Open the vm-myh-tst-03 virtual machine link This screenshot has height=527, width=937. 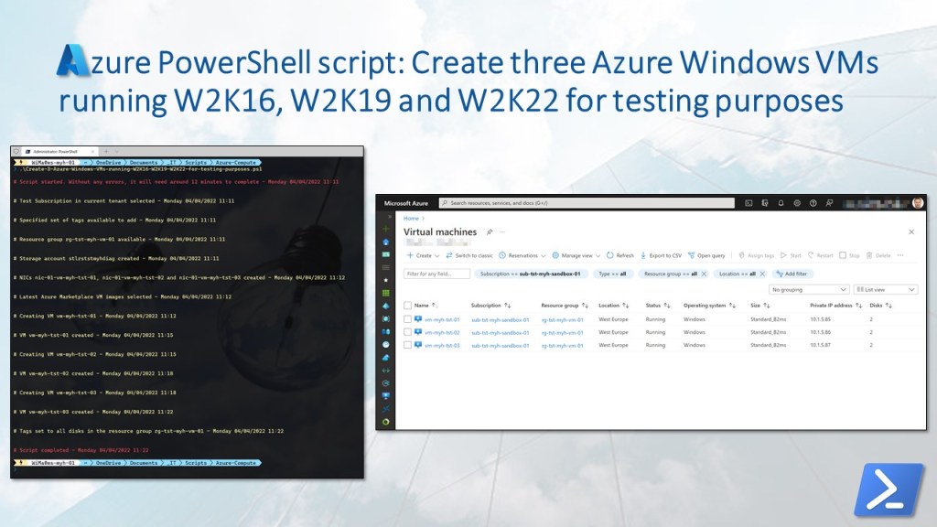click(x=441, y=345)
